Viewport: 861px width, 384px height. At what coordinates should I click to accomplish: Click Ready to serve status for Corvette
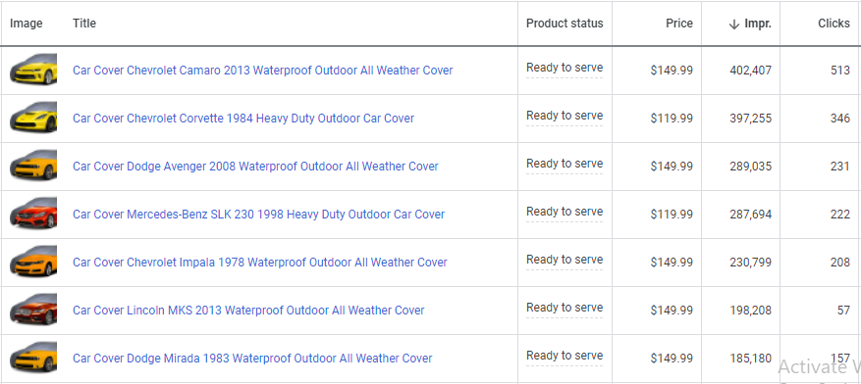pyautogui.click(x=565, y=116)
